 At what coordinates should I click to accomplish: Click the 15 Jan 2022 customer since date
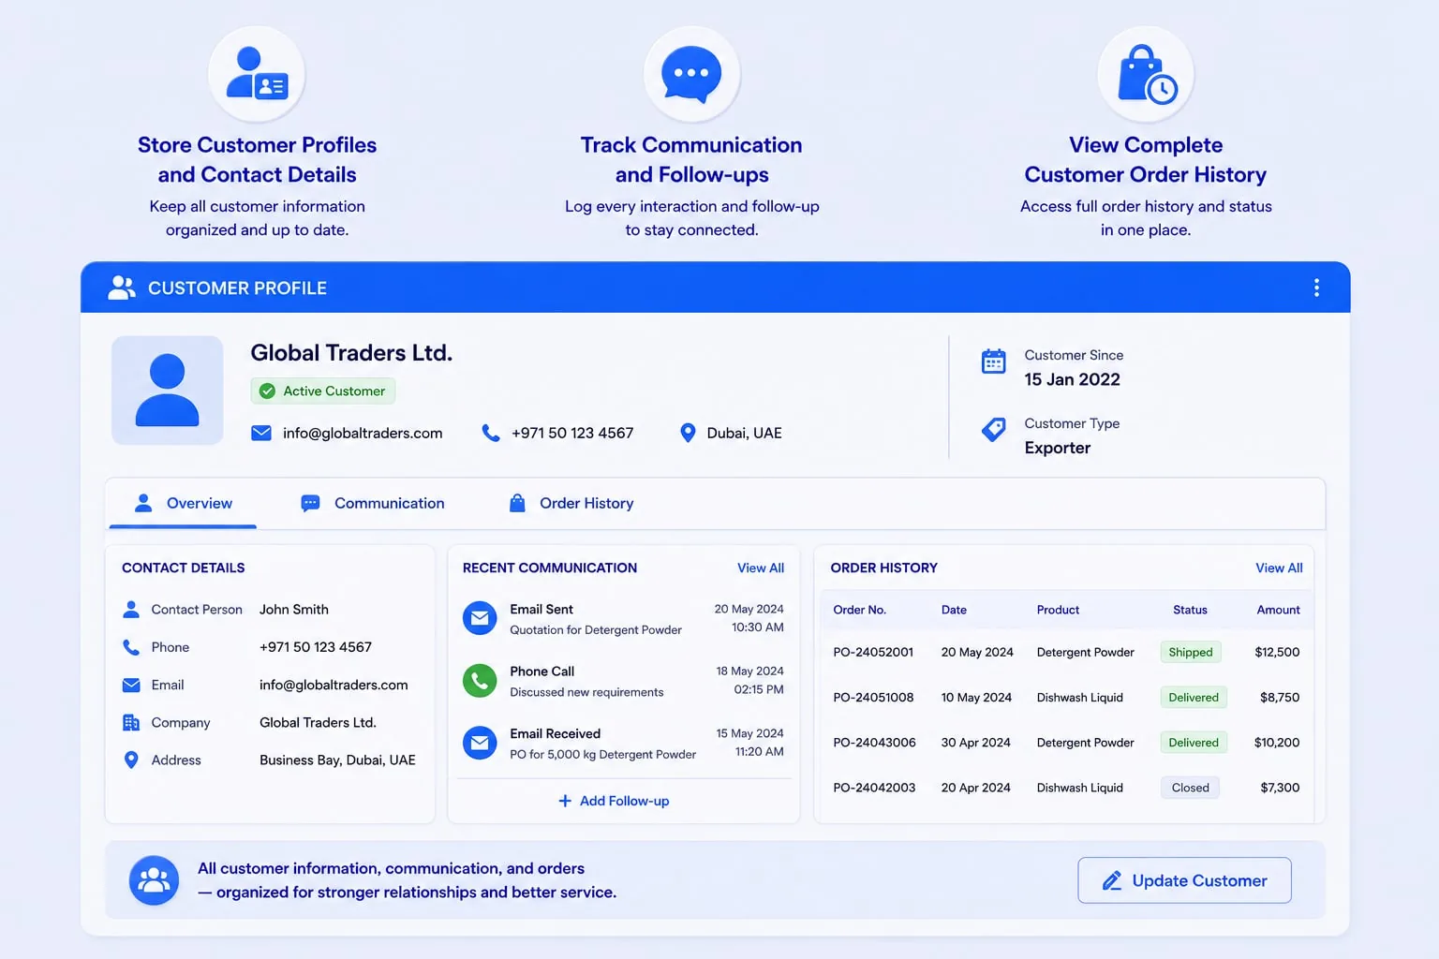[1072, 379]
